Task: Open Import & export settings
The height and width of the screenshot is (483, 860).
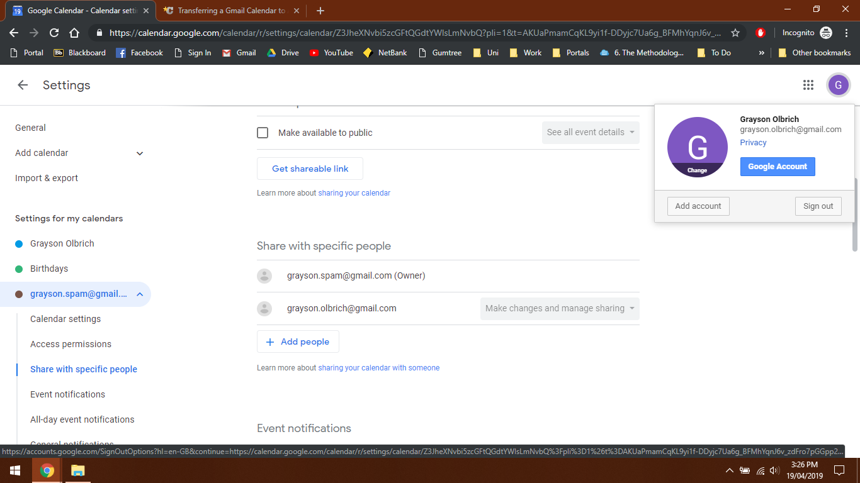Action: [x=47, y=178]
